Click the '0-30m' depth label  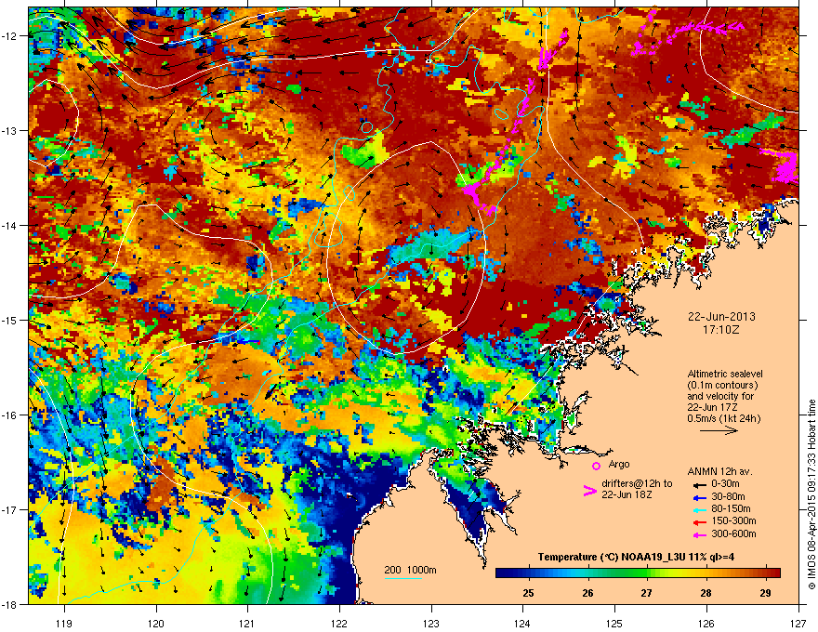[x=725, y=484]
